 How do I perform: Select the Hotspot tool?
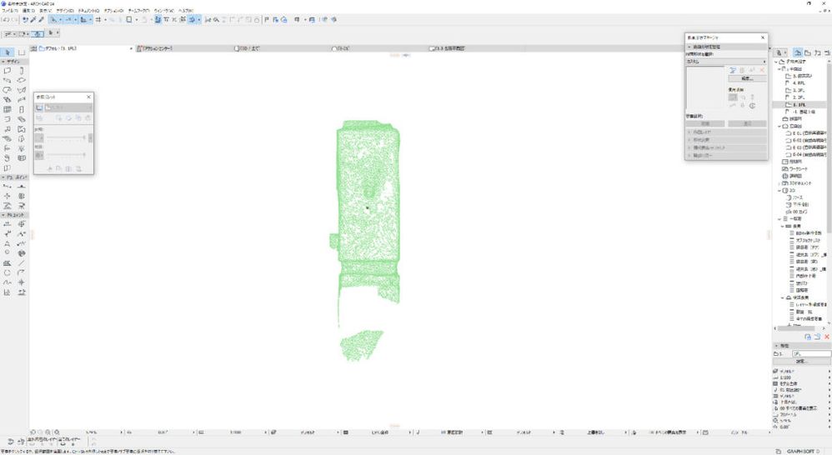22,282
